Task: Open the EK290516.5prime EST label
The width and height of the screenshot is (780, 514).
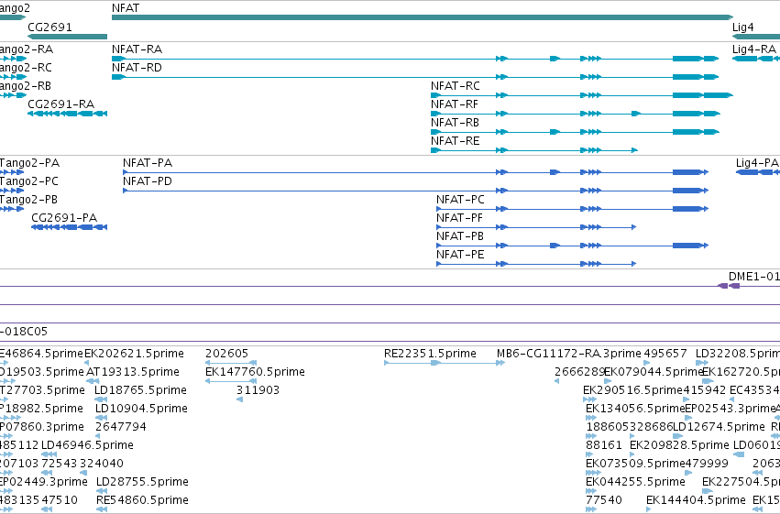Action: click(632, 390)
